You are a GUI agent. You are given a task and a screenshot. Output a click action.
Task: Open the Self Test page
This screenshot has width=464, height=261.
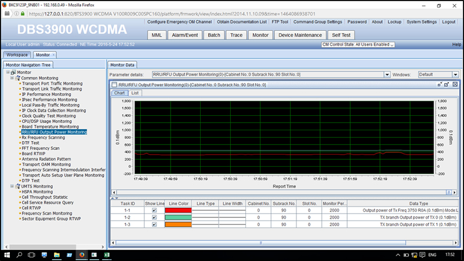tap(341, 35)
